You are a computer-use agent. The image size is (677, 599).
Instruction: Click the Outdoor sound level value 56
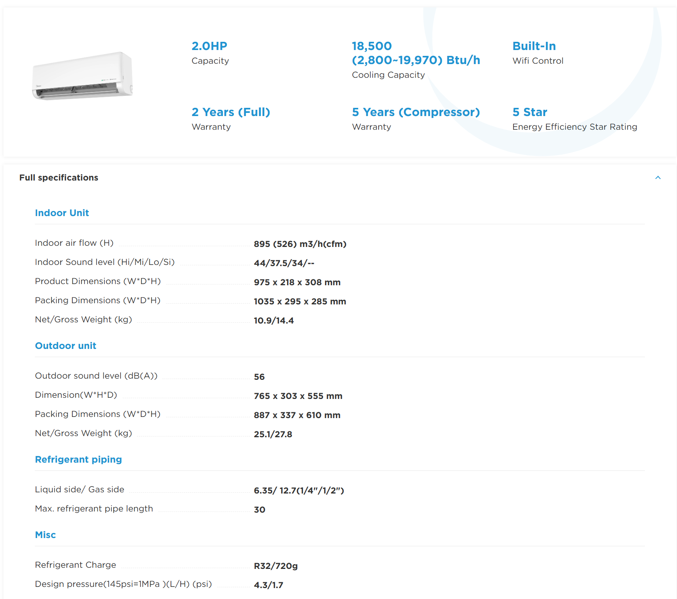coord(259,377)
